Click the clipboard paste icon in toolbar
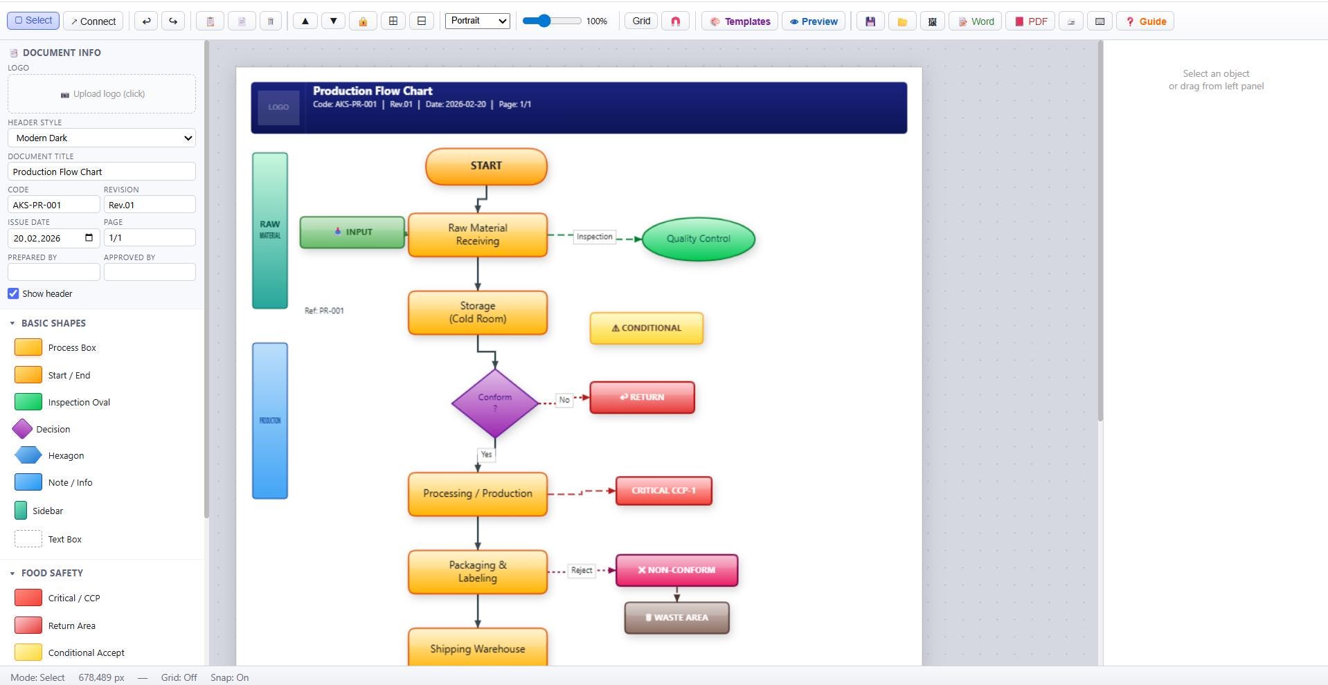The image size is (1328, 685). click(210, 21)
